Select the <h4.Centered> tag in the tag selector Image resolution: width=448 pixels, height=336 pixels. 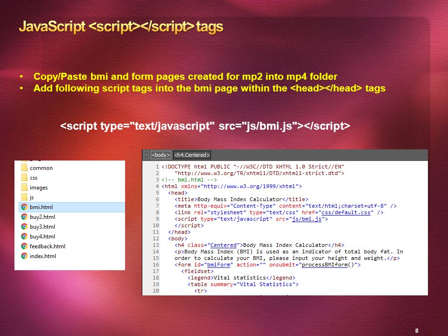(x=192, y=155)
